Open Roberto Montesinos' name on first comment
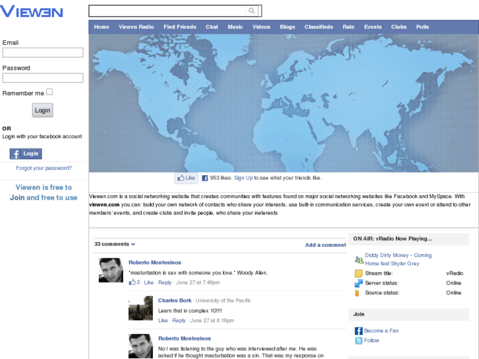The width and height of the screenshot is (479, 359). (x=155, y=262)
